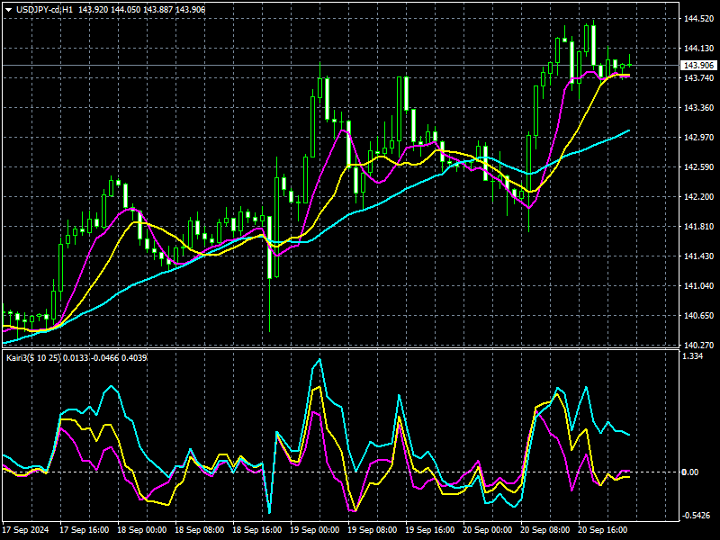
Task: Click the 142.590 price scale label
Action: [x=699, y=167]
